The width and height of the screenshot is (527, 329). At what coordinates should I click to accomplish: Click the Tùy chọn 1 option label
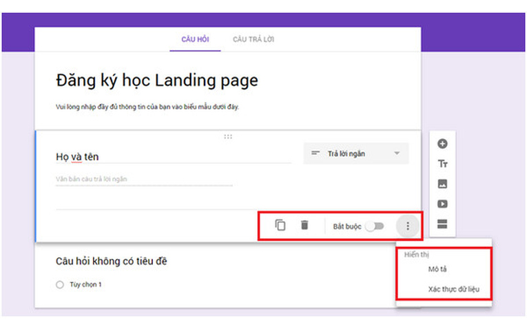click(85, 285)
